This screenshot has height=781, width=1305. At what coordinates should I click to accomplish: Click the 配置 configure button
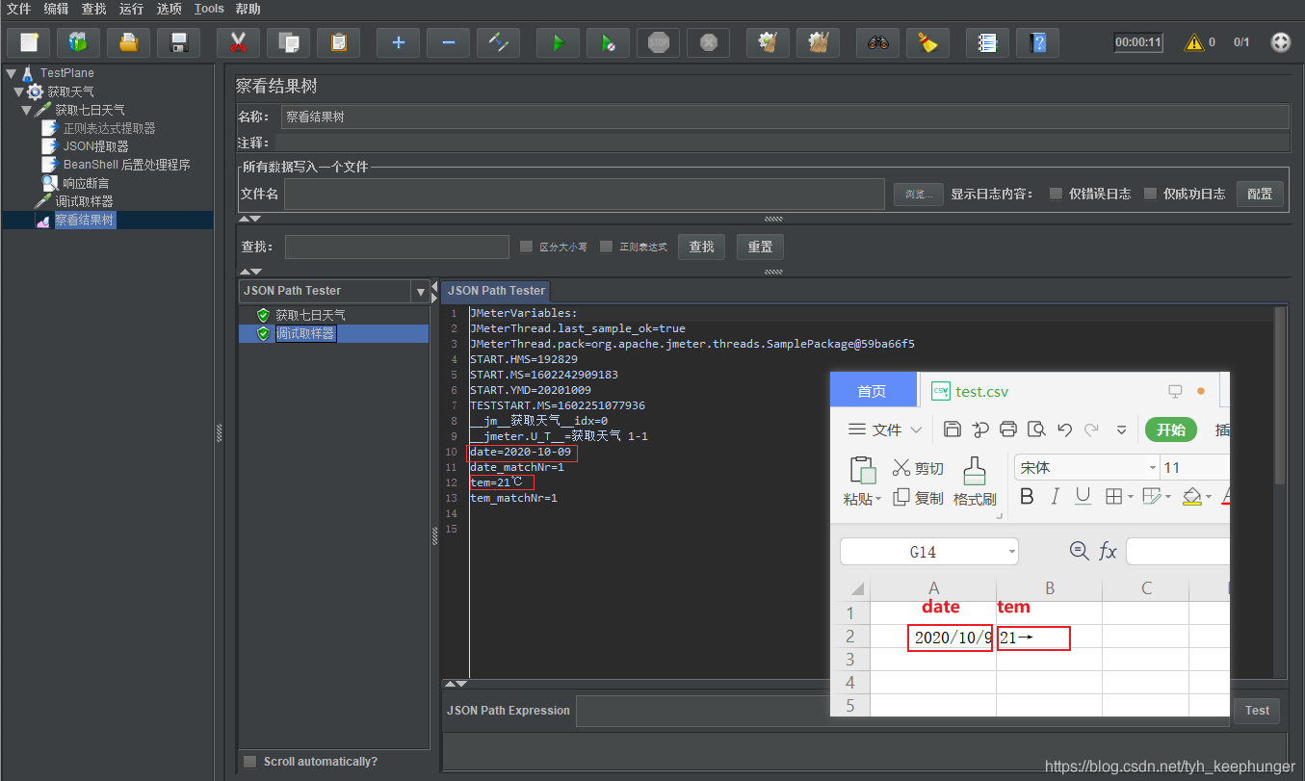(x=1260, y=194)
